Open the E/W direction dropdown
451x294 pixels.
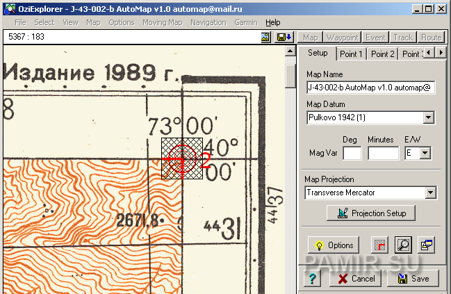point(425,153)
